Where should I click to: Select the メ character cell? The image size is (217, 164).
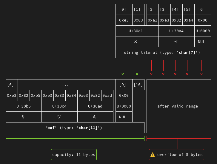[137, 42]
